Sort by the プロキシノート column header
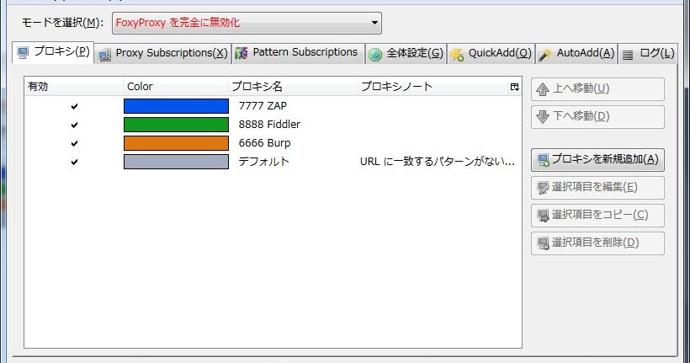 tap(433, 87)
